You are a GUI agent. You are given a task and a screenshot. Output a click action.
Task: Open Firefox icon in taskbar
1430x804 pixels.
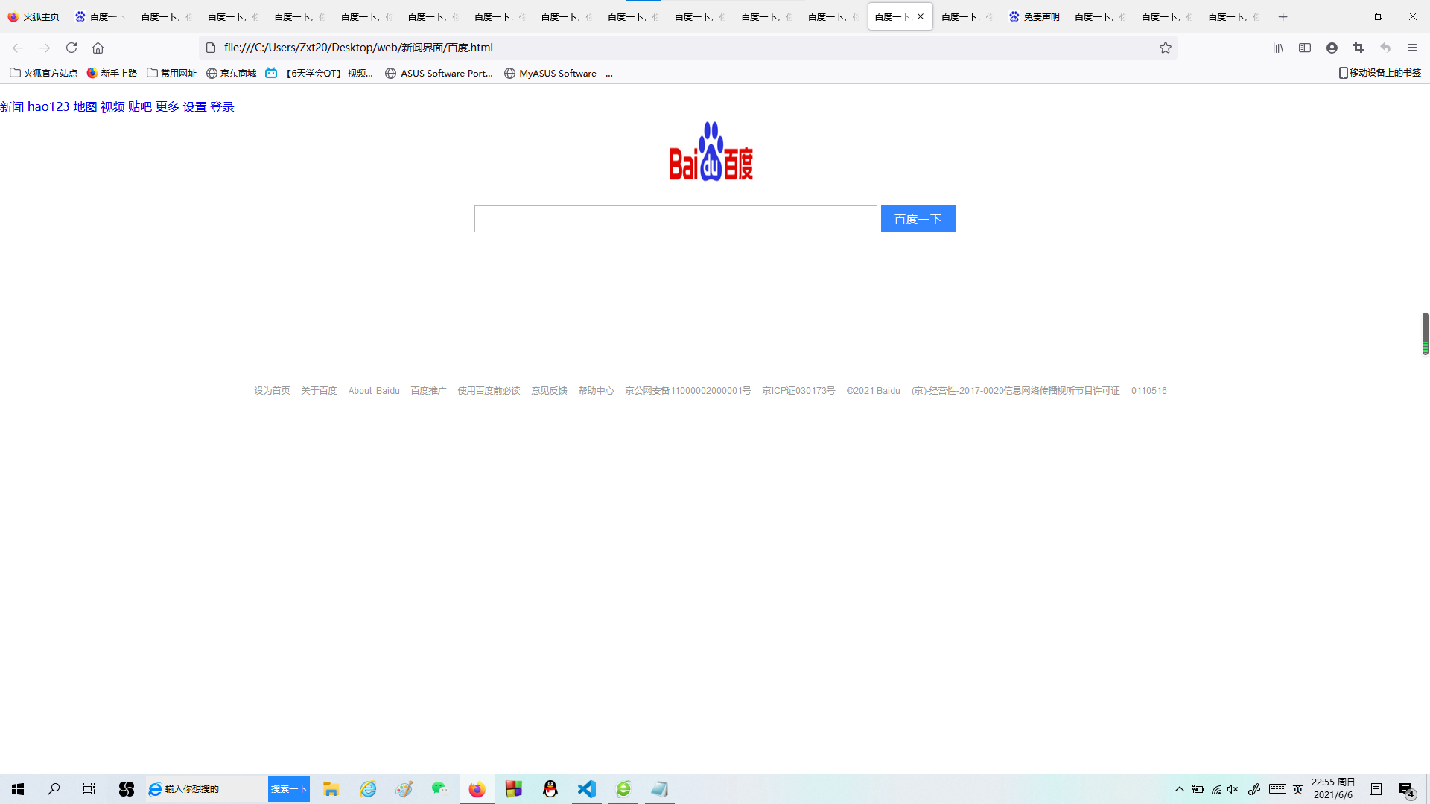[477, 789]
